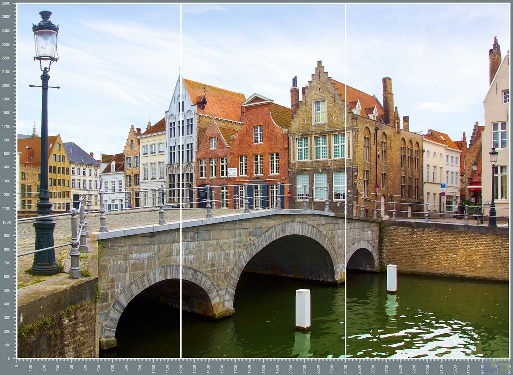The height and width of the screenshot is (375, 513).
Task: Click the 0 mark on the horizontal ruler
Action: (x=17, y=368)
